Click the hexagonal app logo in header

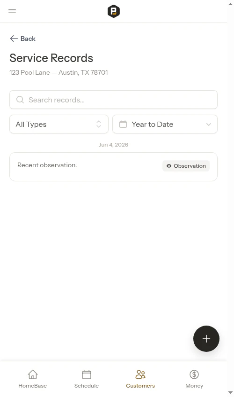coord(113,11)
